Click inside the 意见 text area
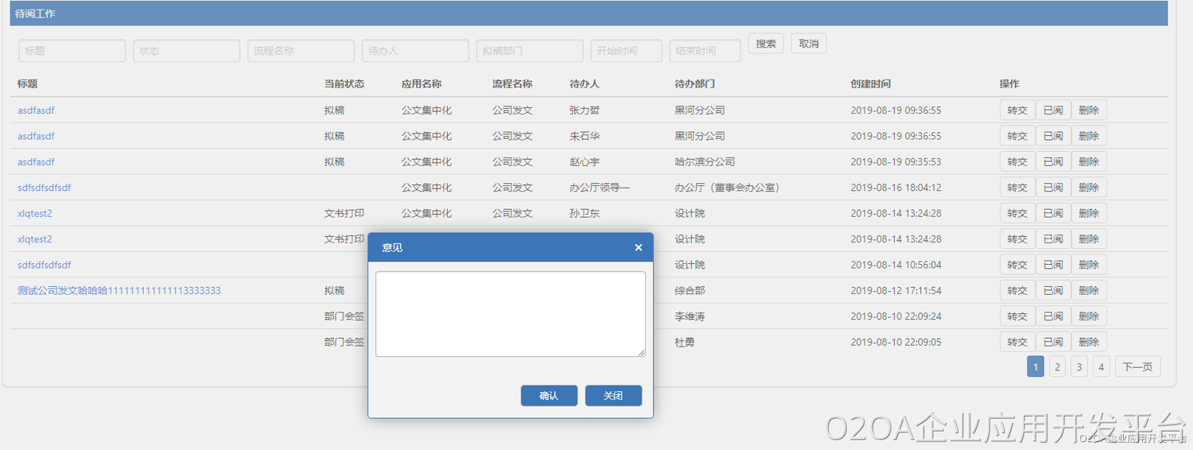 pos(510,314)
